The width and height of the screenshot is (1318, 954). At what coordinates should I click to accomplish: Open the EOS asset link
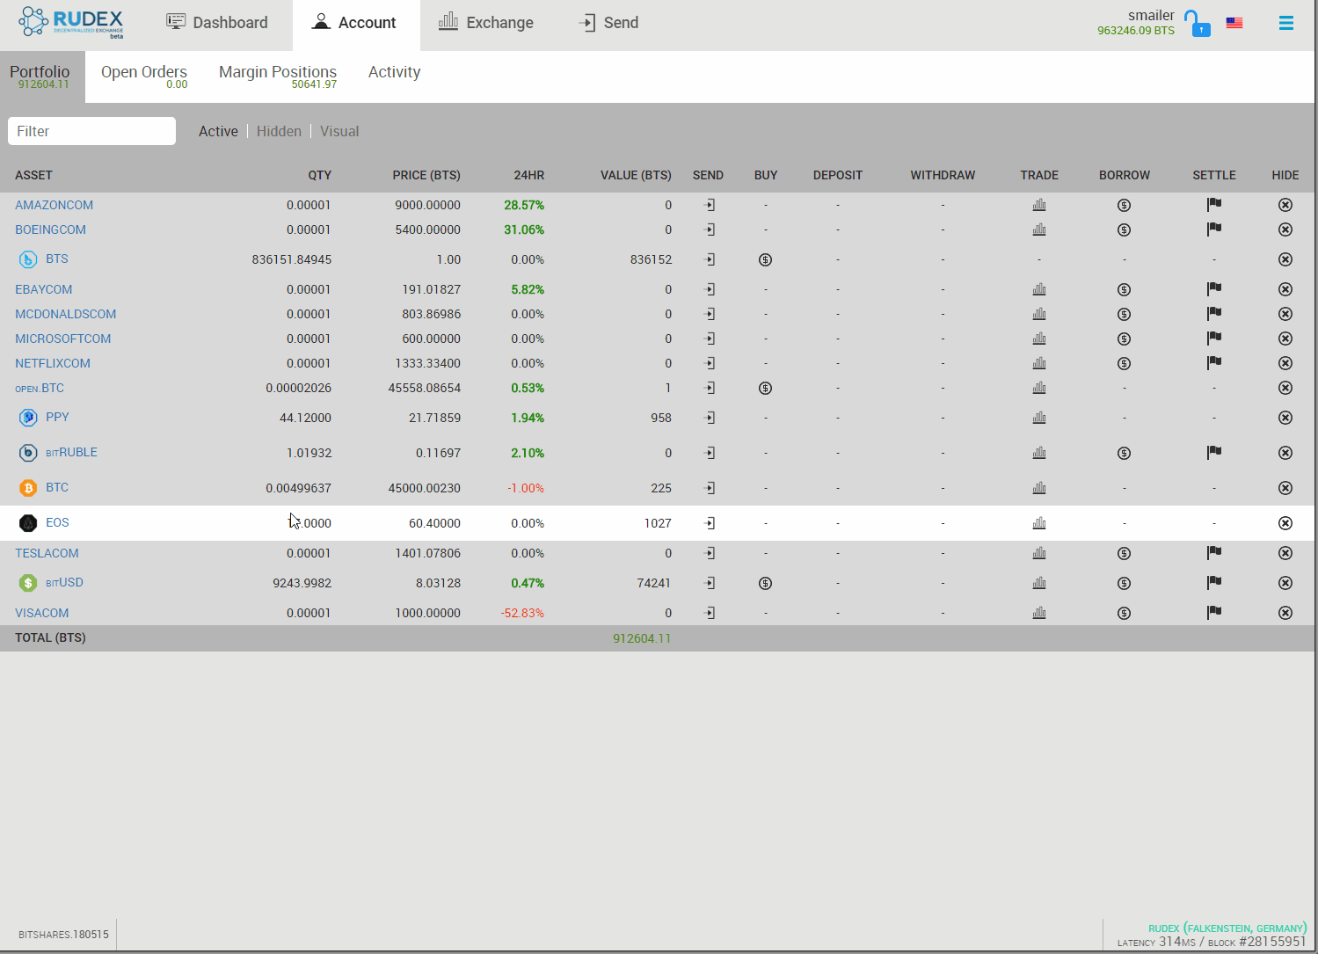[x=57, y=522]
